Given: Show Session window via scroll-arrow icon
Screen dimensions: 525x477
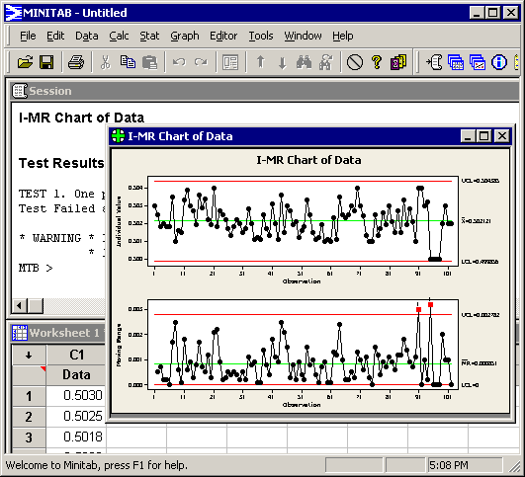Looking at the screenshot, I should 434,62.
